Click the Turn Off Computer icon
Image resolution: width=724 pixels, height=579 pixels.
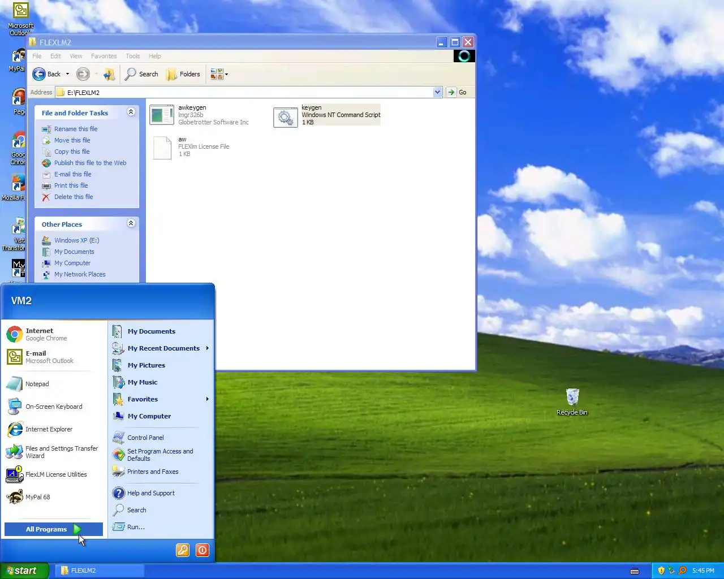coord(202,550)
